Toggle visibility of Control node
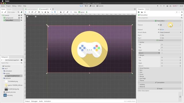 (x=21, y=15)
